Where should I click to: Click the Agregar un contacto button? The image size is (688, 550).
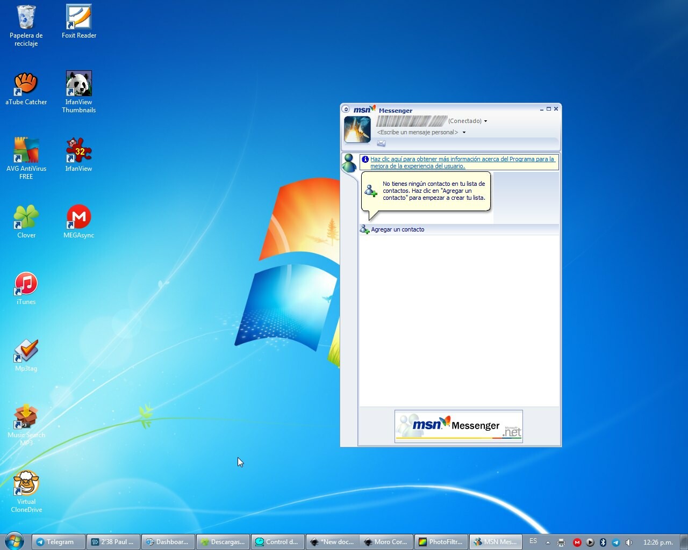[397, 229]
